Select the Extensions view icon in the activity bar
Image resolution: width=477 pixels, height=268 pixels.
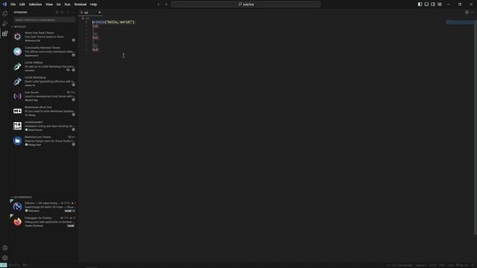coord(5,33)
